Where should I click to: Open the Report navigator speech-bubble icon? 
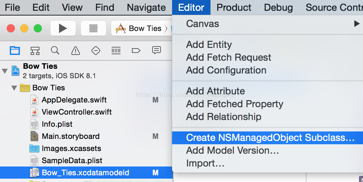tap(157, 50)
